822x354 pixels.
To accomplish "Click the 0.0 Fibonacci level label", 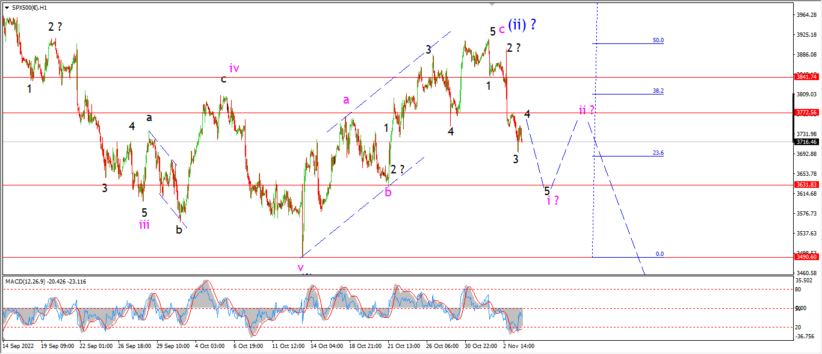I will pyautogui.click(x=660, y=254).
